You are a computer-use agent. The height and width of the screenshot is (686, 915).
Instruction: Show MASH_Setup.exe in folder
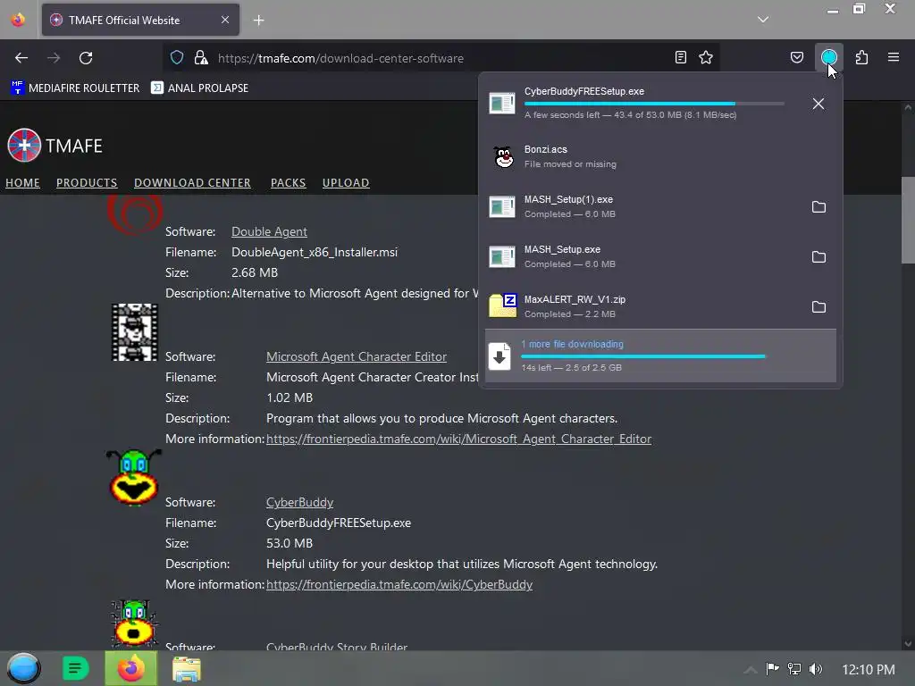click(818, 257)
